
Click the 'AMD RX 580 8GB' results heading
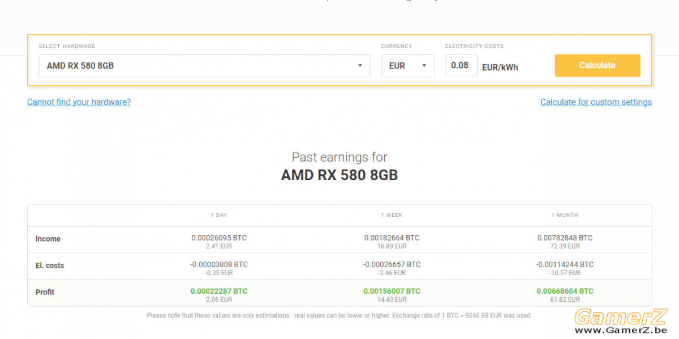339,175
